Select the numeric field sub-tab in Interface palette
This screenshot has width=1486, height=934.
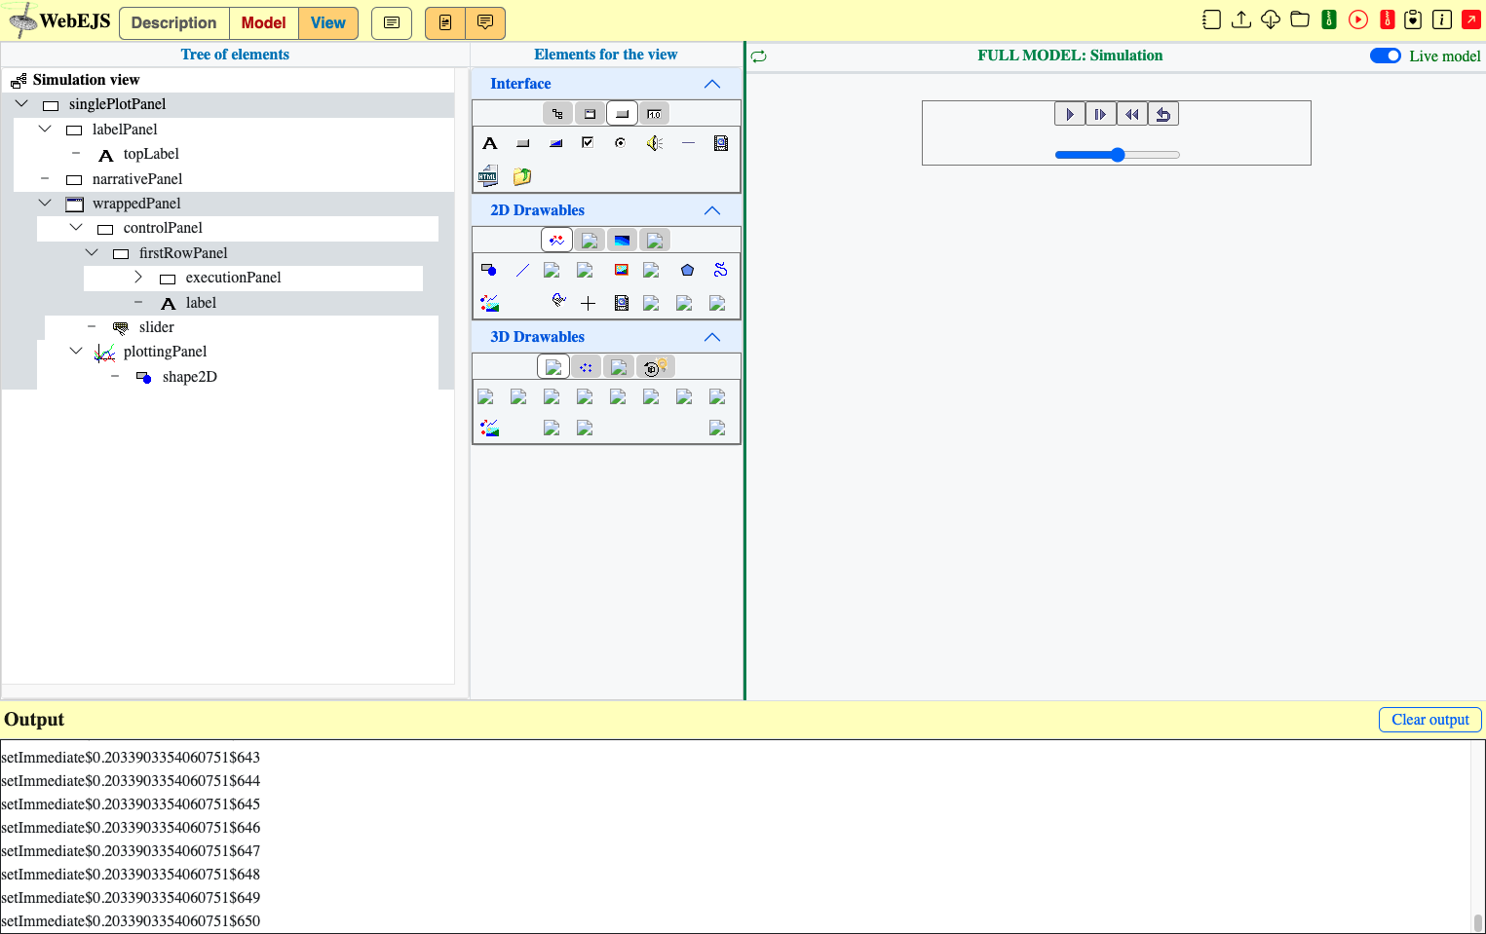pos(654,114)
